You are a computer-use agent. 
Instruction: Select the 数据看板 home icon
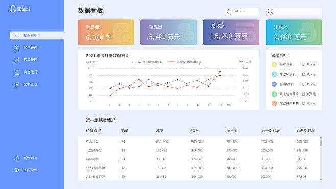[17, 35]
